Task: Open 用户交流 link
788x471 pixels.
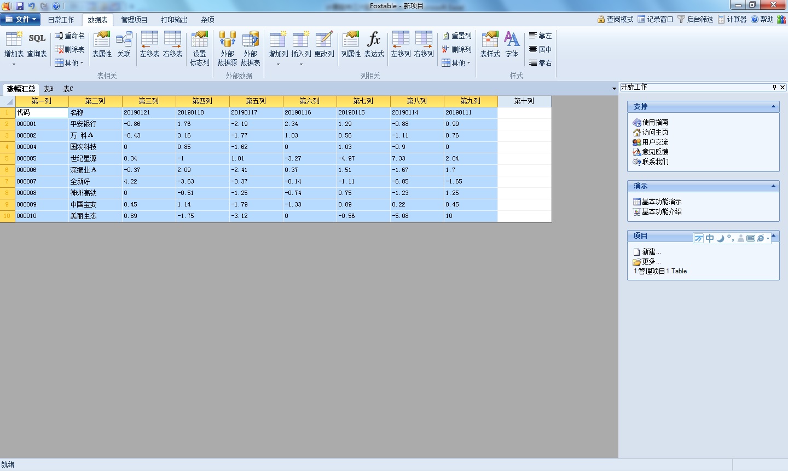Action: pos(650,142)
